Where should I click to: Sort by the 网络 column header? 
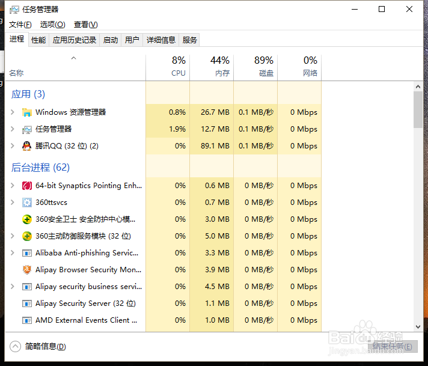tap(300, 67)
